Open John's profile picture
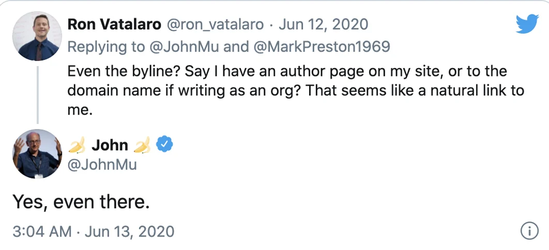This screenshot has width=549, height=250. [36, 154]
